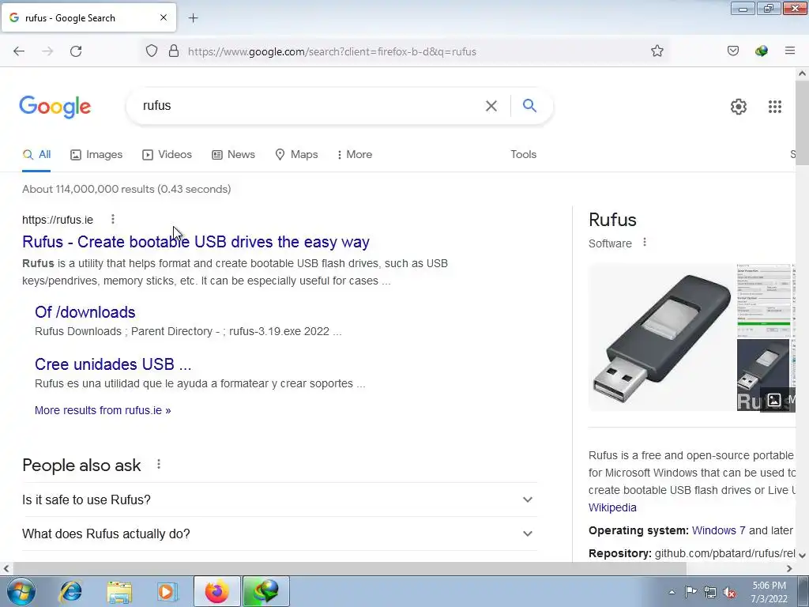Screen dimensions: 809x607
Task: Click the vertical scrollbar up arrow
Action: (802, 74)
